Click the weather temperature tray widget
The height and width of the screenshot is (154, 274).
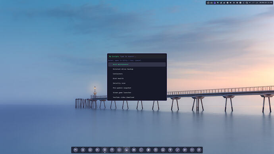pos(255,3)
